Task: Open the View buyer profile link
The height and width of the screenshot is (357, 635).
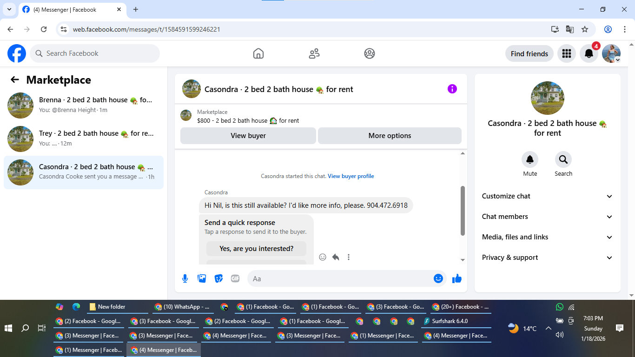Action: [x=351, y=176]
